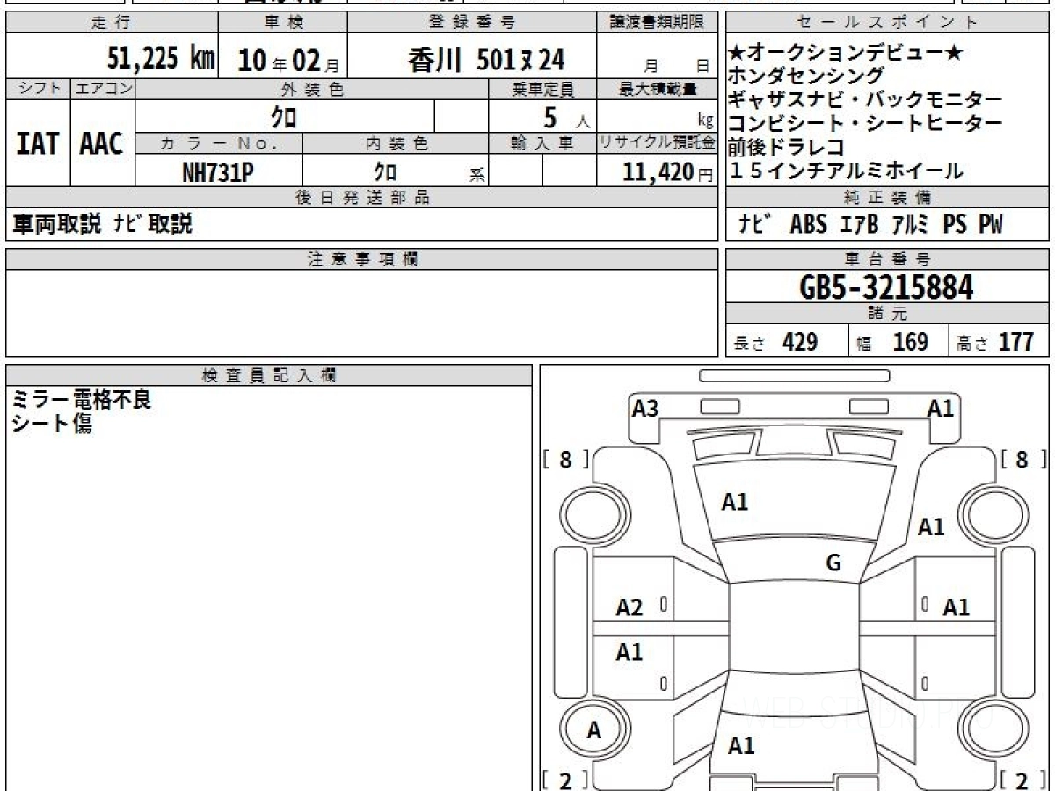
Task: Click the seating capacity 5人
Action: [567, 117]
